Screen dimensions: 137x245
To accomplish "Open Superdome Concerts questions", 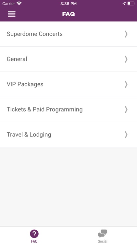I will [68, 34].
